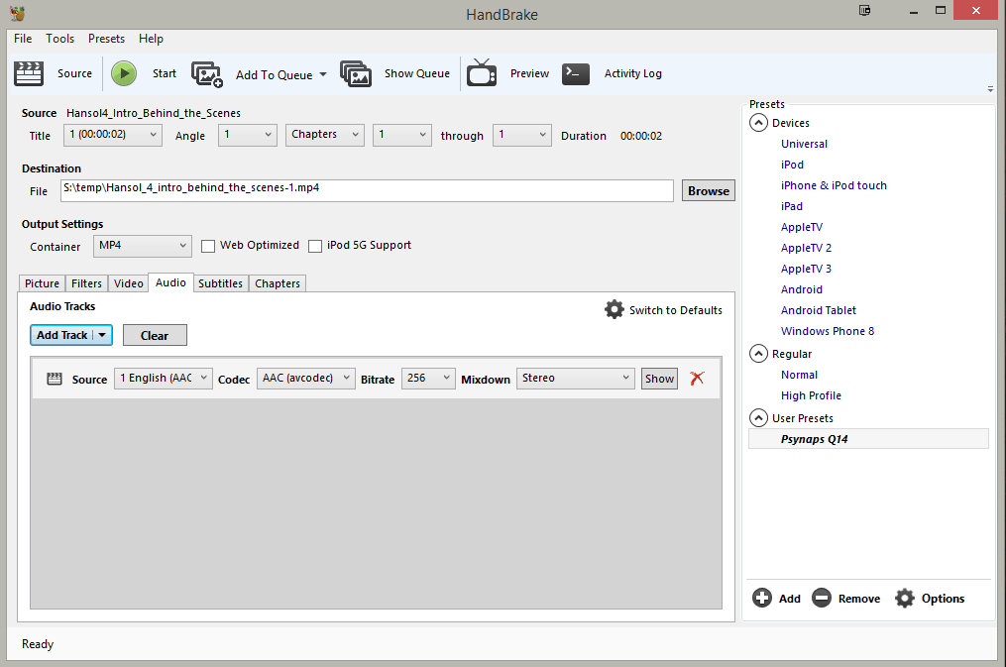Click the Show button on audio track

(x=659, y=379)
